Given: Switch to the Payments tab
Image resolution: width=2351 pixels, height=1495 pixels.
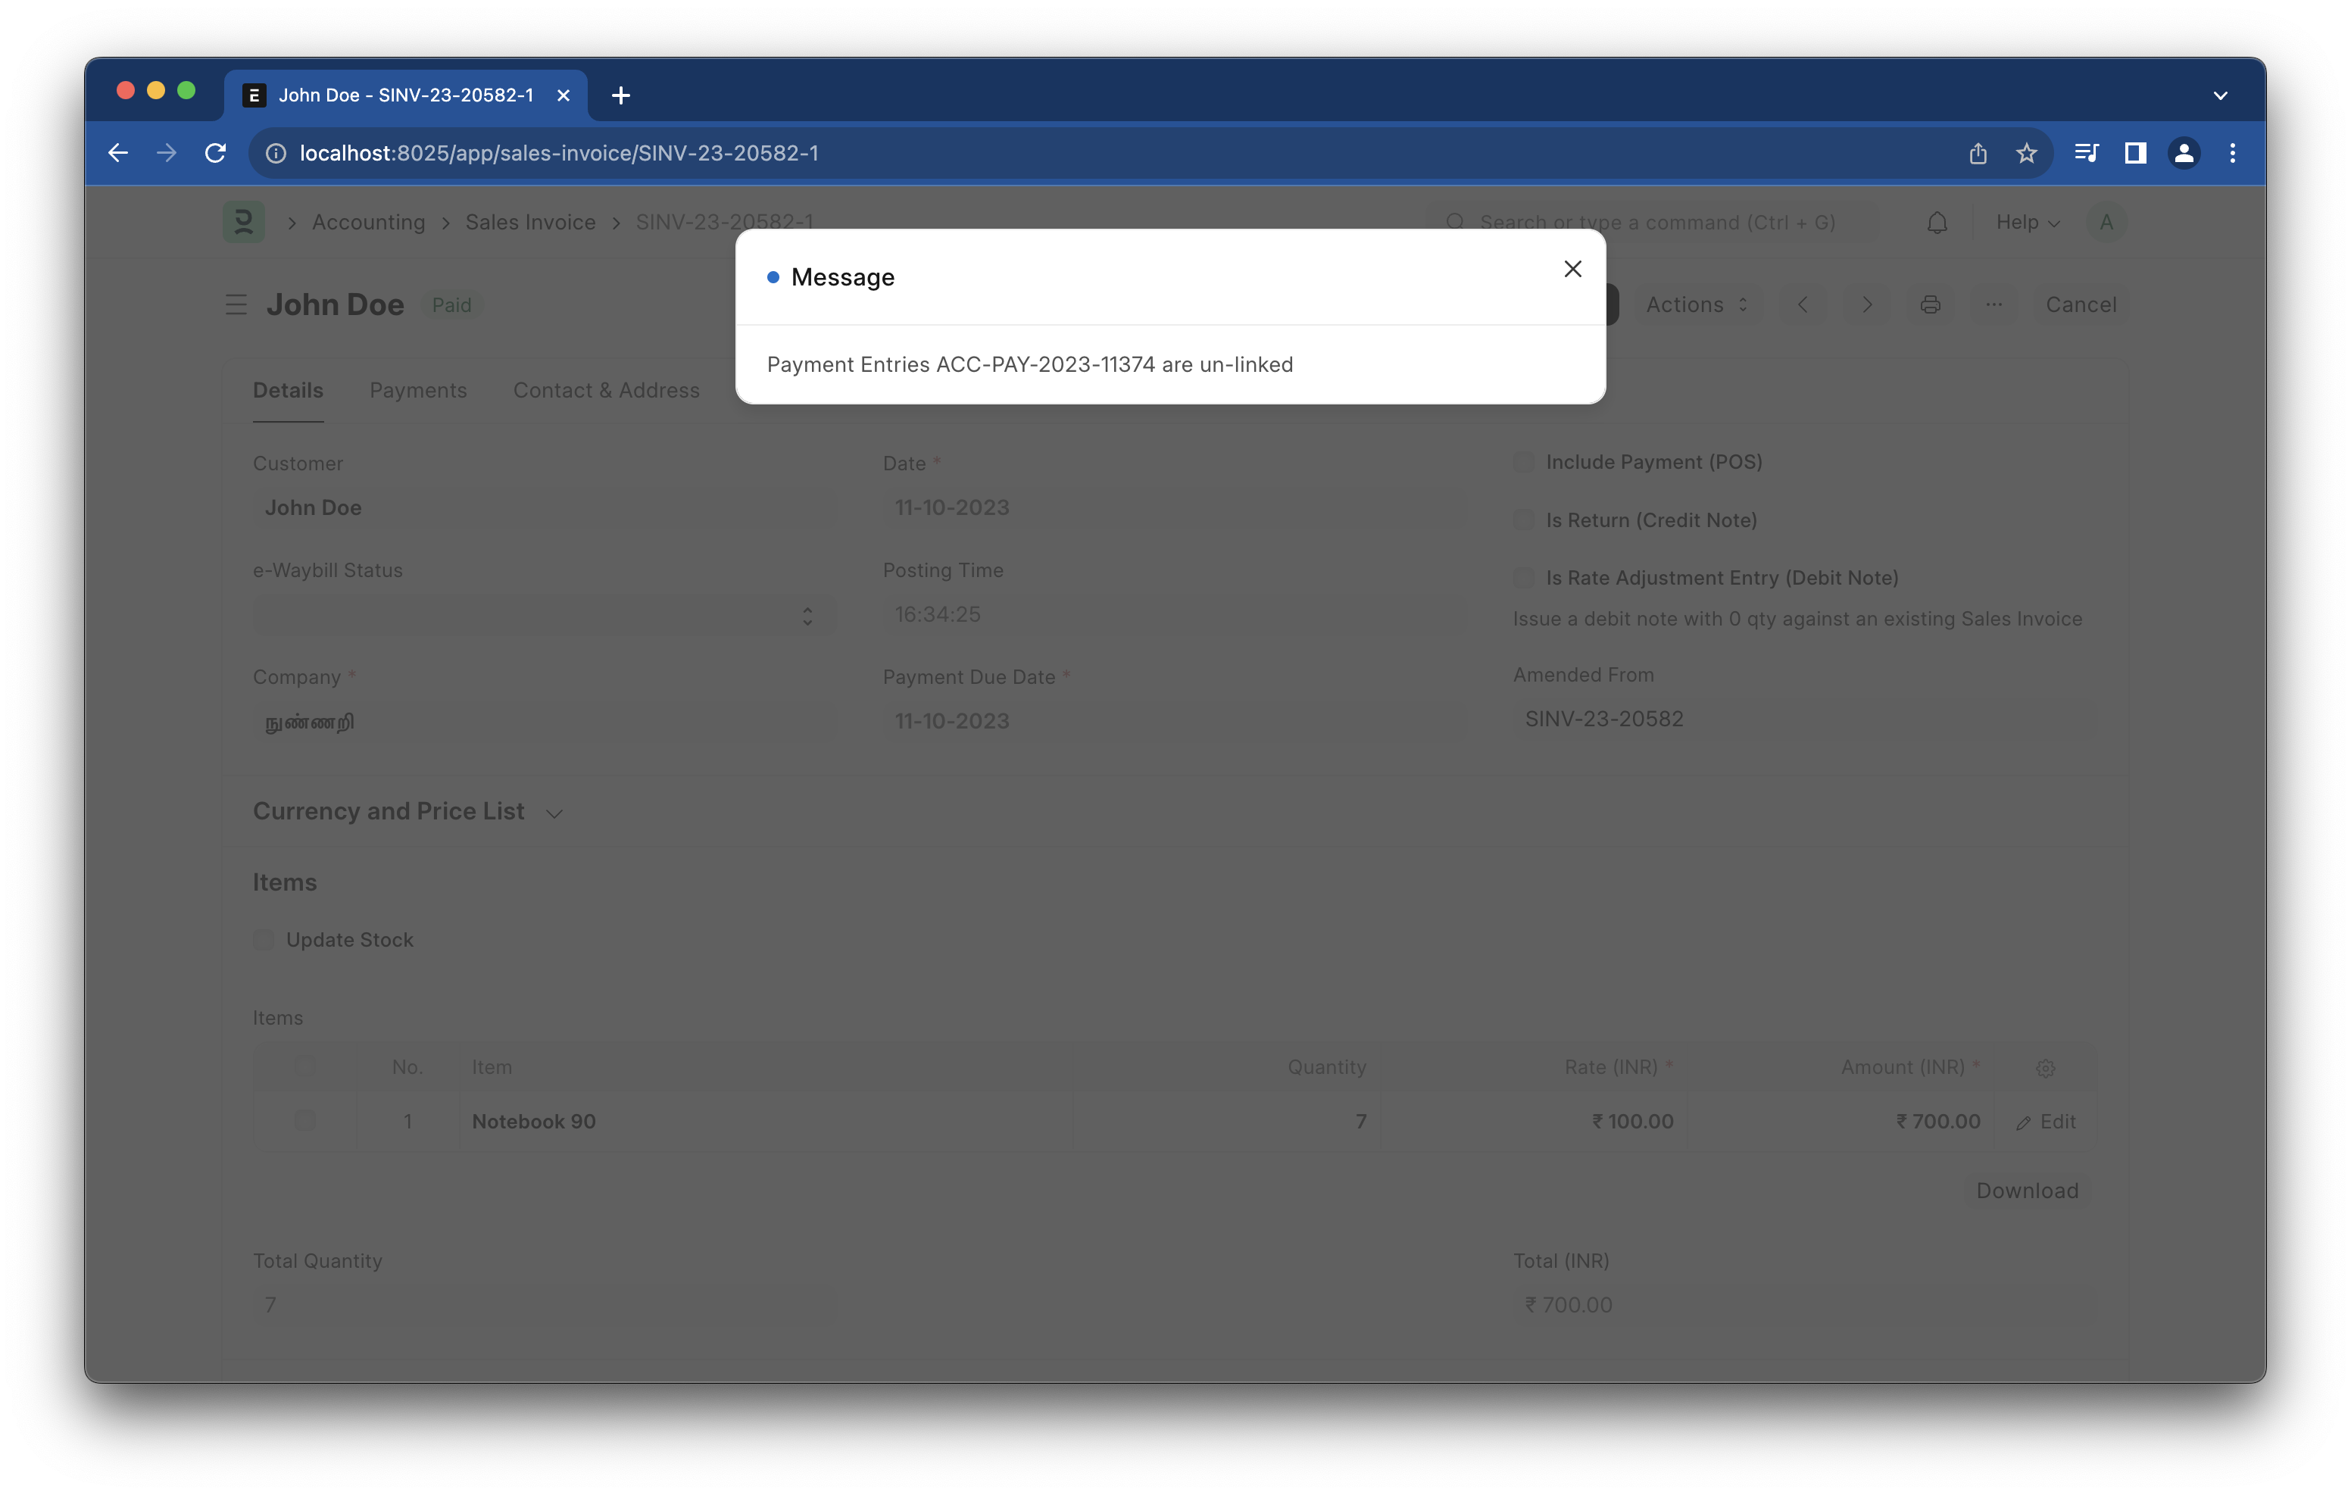Looking at the screenshot, I should pos(418,391).
